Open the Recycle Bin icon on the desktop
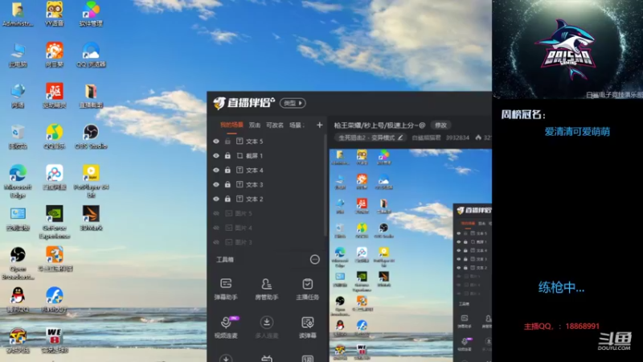The image size is (643, 362). pyautogui.click(x=18, y=136)
